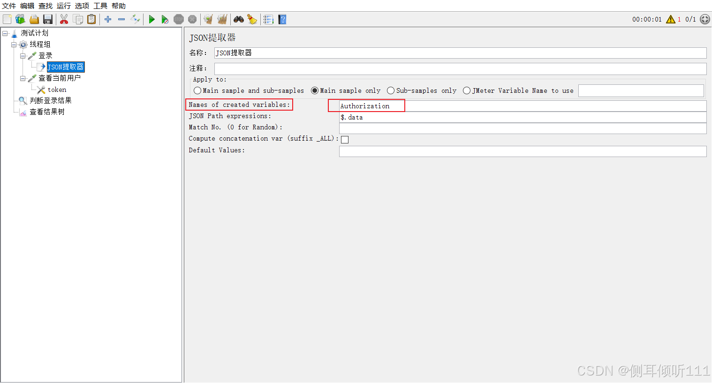The height and width of the screenshot is (383, 712).
Task: Open the 工具 menu
Action: point(100,6)
